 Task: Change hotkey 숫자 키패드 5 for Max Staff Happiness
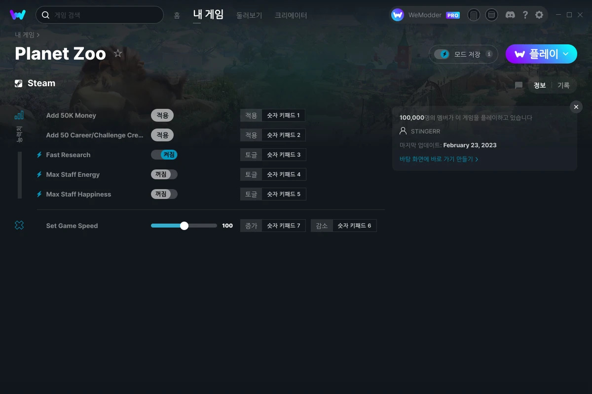pyautogui.click(x=284, y=194)
